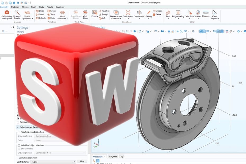This screenshot has width=246, height=164.
Task: Open More Primitives menu
Action: coord(62,15)
